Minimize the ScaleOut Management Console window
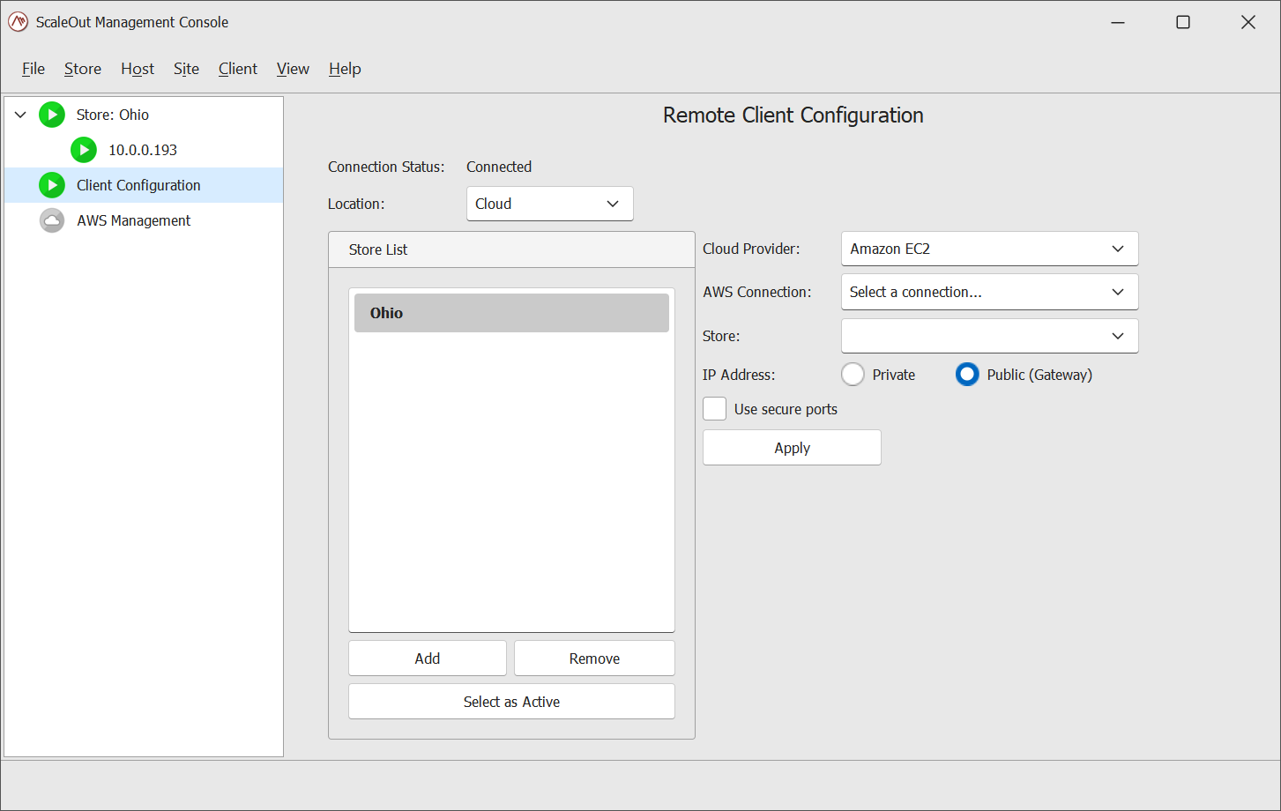Viewport: 1281px width, 811px height. (1118, 22)
